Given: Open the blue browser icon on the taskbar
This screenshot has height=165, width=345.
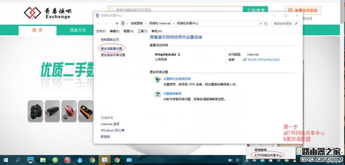Looking at the screenshot, I should click(x=80, y=160).
